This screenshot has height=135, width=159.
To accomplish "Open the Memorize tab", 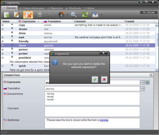I will pos(55,8).
